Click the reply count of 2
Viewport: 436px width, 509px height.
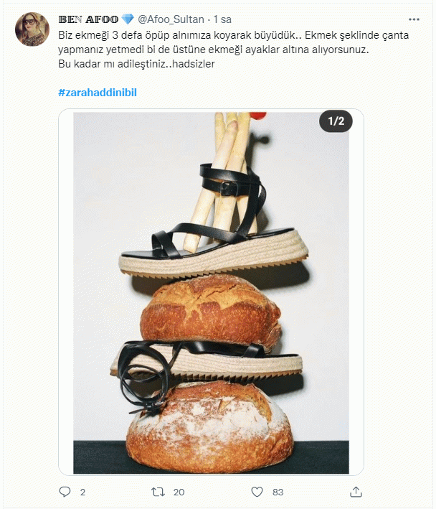[x=83, y=492]
